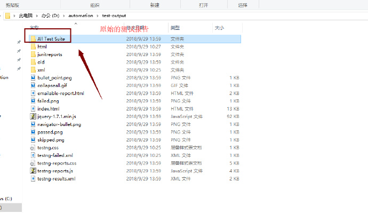Click the 4 KB size of testng-reports.js
The height and width of the screenshot is (213, 368).
[235, 171]
